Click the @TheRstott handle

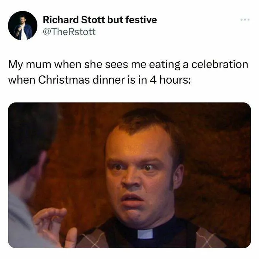pyautogui.click(x=69, y=32)
